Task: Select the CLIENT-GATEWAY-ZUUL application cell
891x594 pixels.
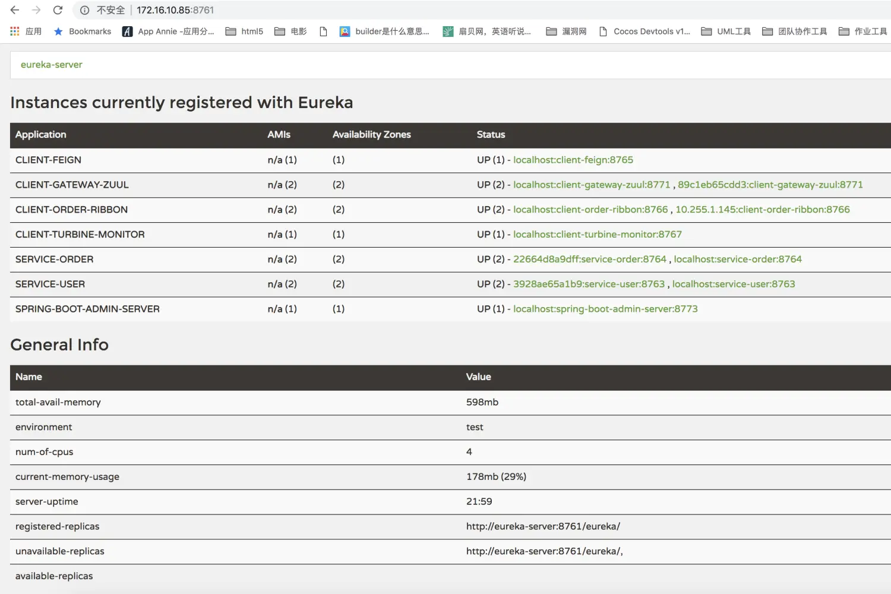Action: [x=72, y=185]
